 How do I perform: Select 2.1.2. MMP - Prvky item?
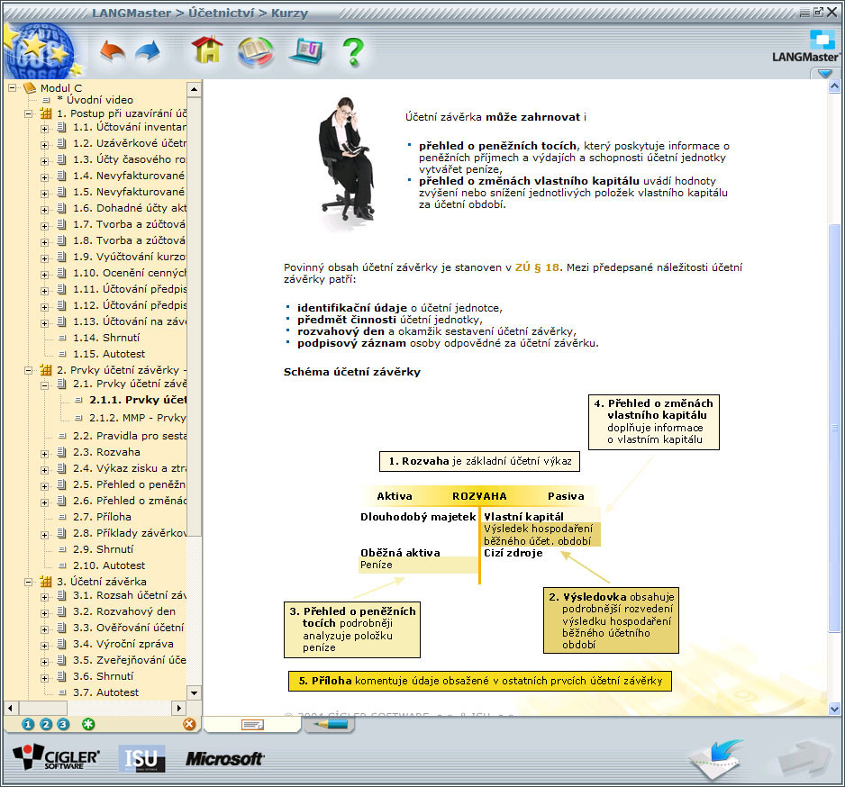tap(138, 418)
